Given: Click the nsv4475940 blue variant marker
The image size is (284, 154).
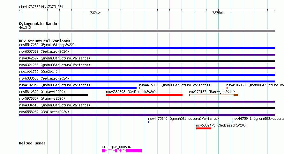Looking at the screenshot, I should coord(149,122).
